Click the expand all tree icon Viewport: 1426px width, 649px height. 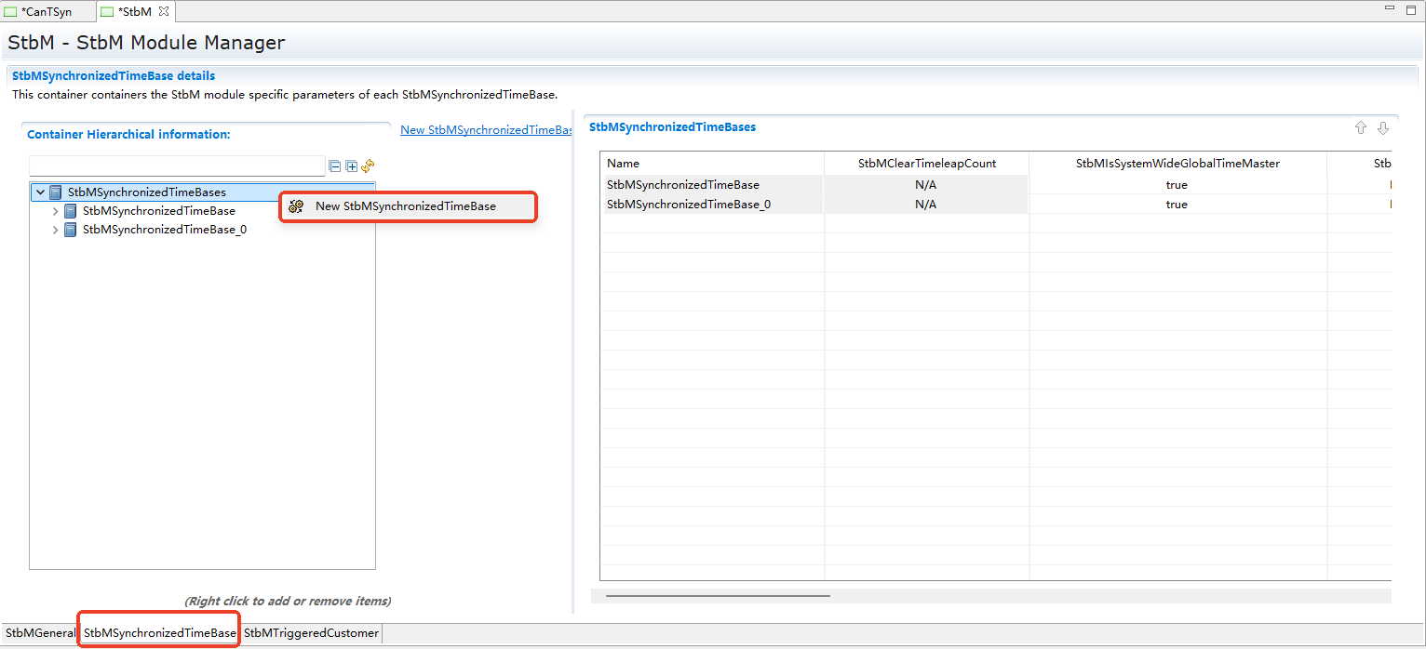[x=352, y=166]
